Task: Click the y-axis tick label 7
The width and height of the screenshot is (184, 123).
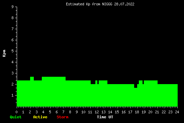Action: [x=13, y=29]
